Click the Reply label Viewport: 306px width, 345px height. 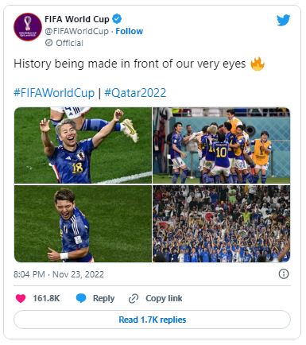click(103, 298)
